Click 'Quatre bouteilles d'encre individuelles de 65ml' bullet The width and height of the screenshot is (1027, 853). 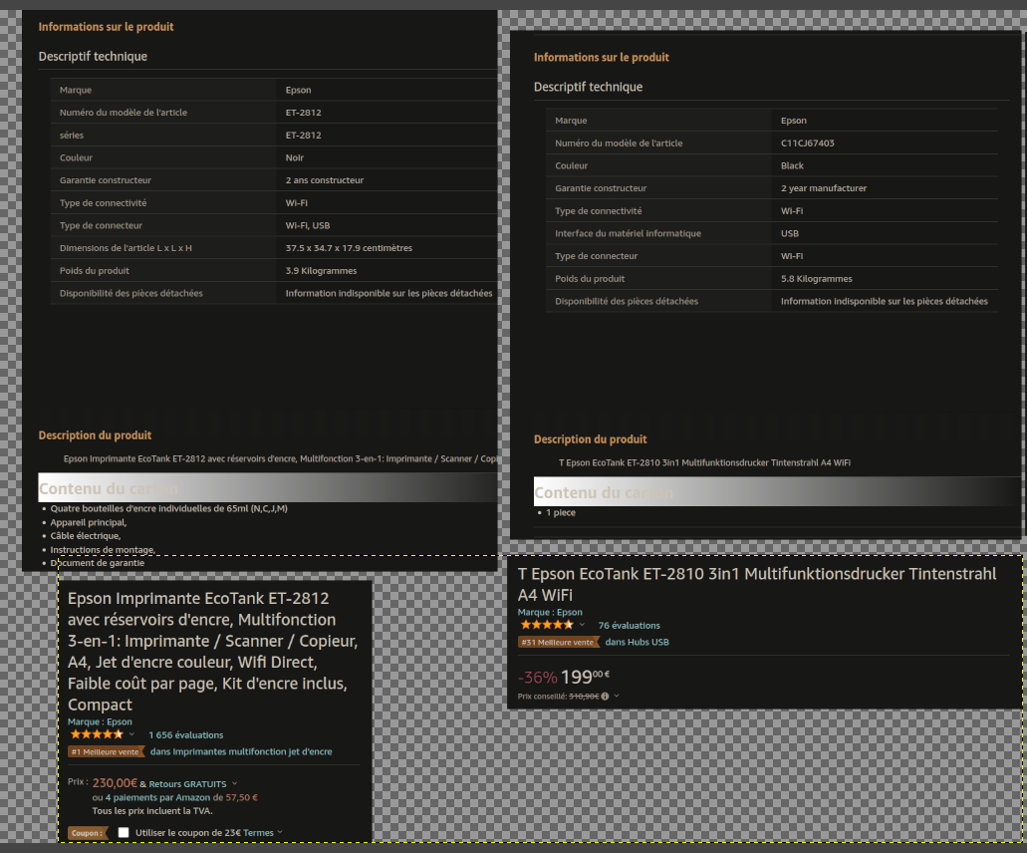tap(169, 508)
